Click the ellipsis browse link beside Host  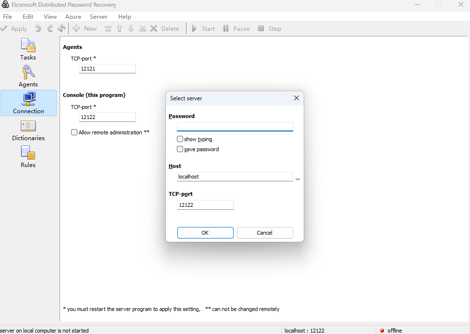(297, 178)
